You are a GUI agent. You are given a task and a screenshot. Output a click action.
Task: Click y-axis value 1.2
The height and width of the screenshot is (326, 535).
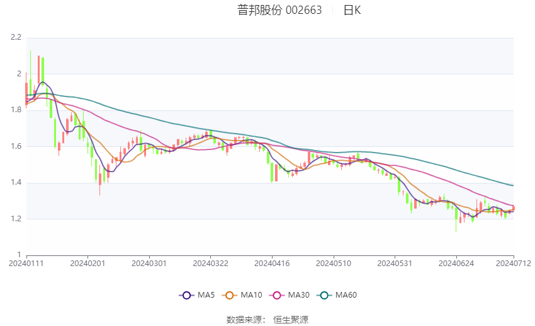(16, 219)
